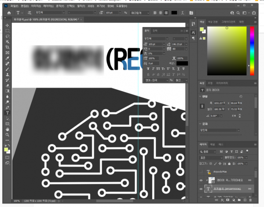Viewport: 264px width, 207px height.
Task: Open character panel toggle in options bar
Action: tap(191, 13)
